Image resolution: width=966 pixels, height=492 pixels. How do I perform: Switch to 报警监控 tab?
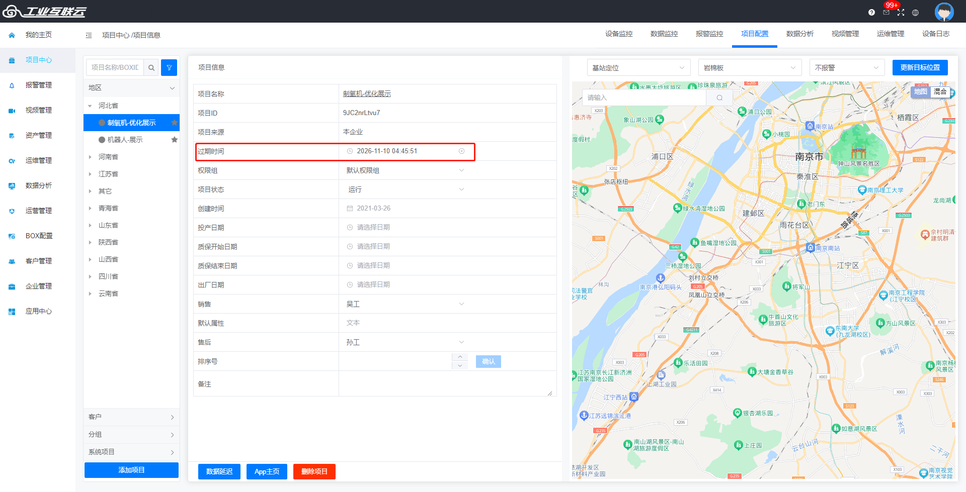[709, 34]
